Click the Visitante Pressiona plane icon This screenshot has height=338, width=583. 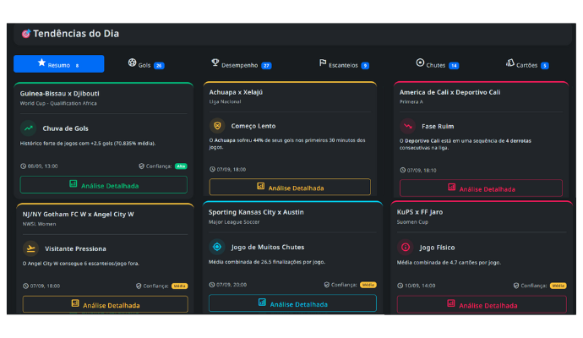(x=31, y=249)
